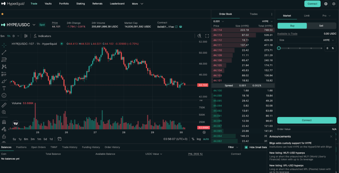Viewport: 339px width, 173px height.
Task: Switch to the Funding History tab
Action: pyautogui.click(x=91, y=147)
